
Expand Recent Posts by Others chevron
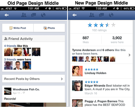coord(62,79)
